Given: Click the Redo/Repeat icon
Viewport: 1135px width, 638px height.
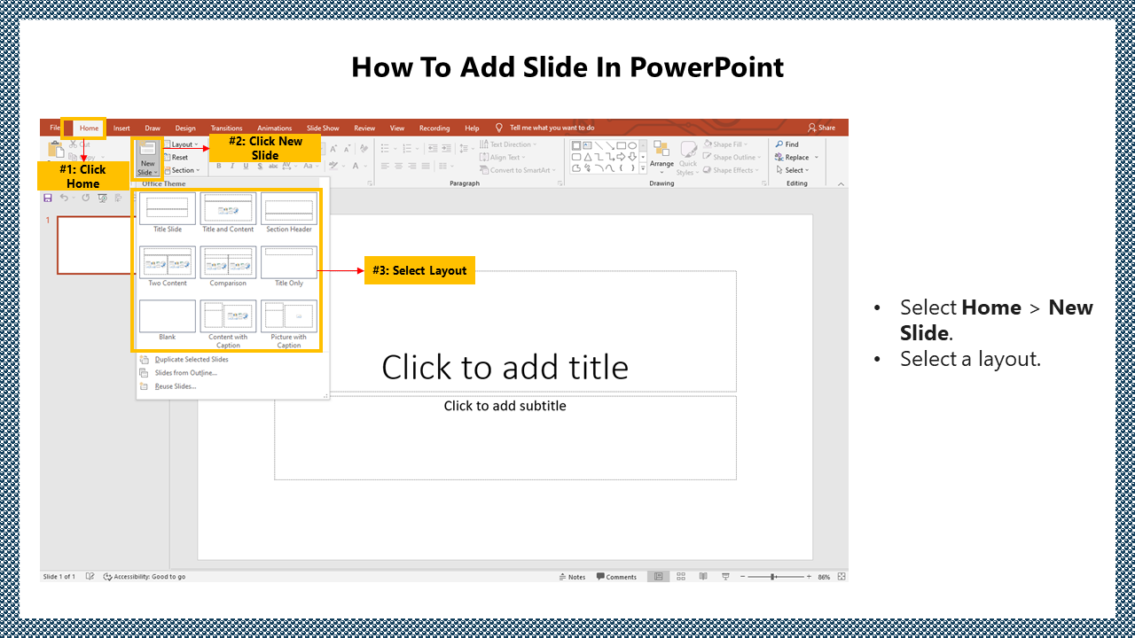Looking at the screenshot, I should pos(85,198).
